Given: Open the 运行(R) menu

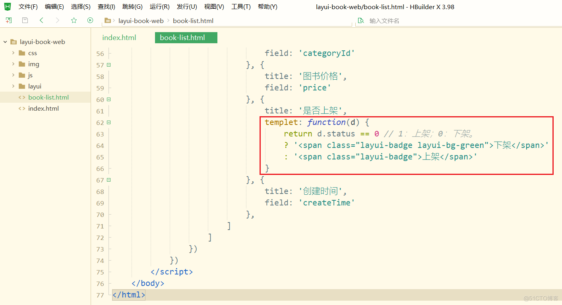Looking at the screenshot, I should point(159,7).
